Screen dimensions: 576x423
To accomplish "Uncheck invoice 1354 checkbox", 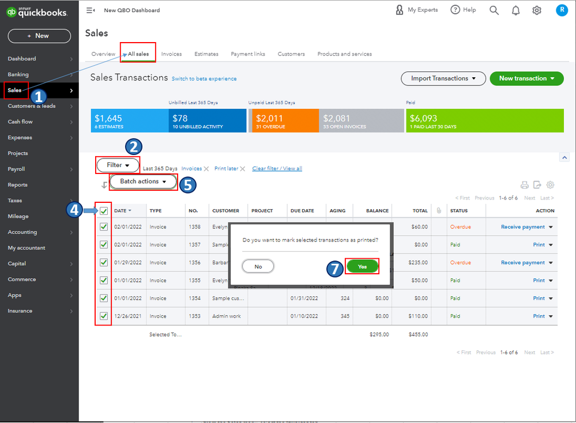I will tap(104, 298).
